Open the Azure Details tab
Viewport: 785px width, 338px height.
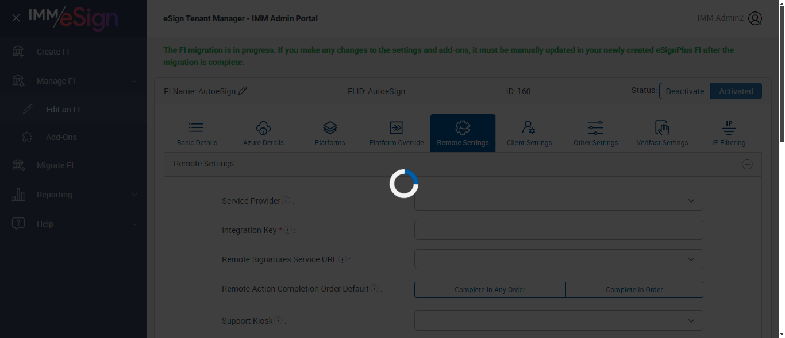[x=263, y=133]
